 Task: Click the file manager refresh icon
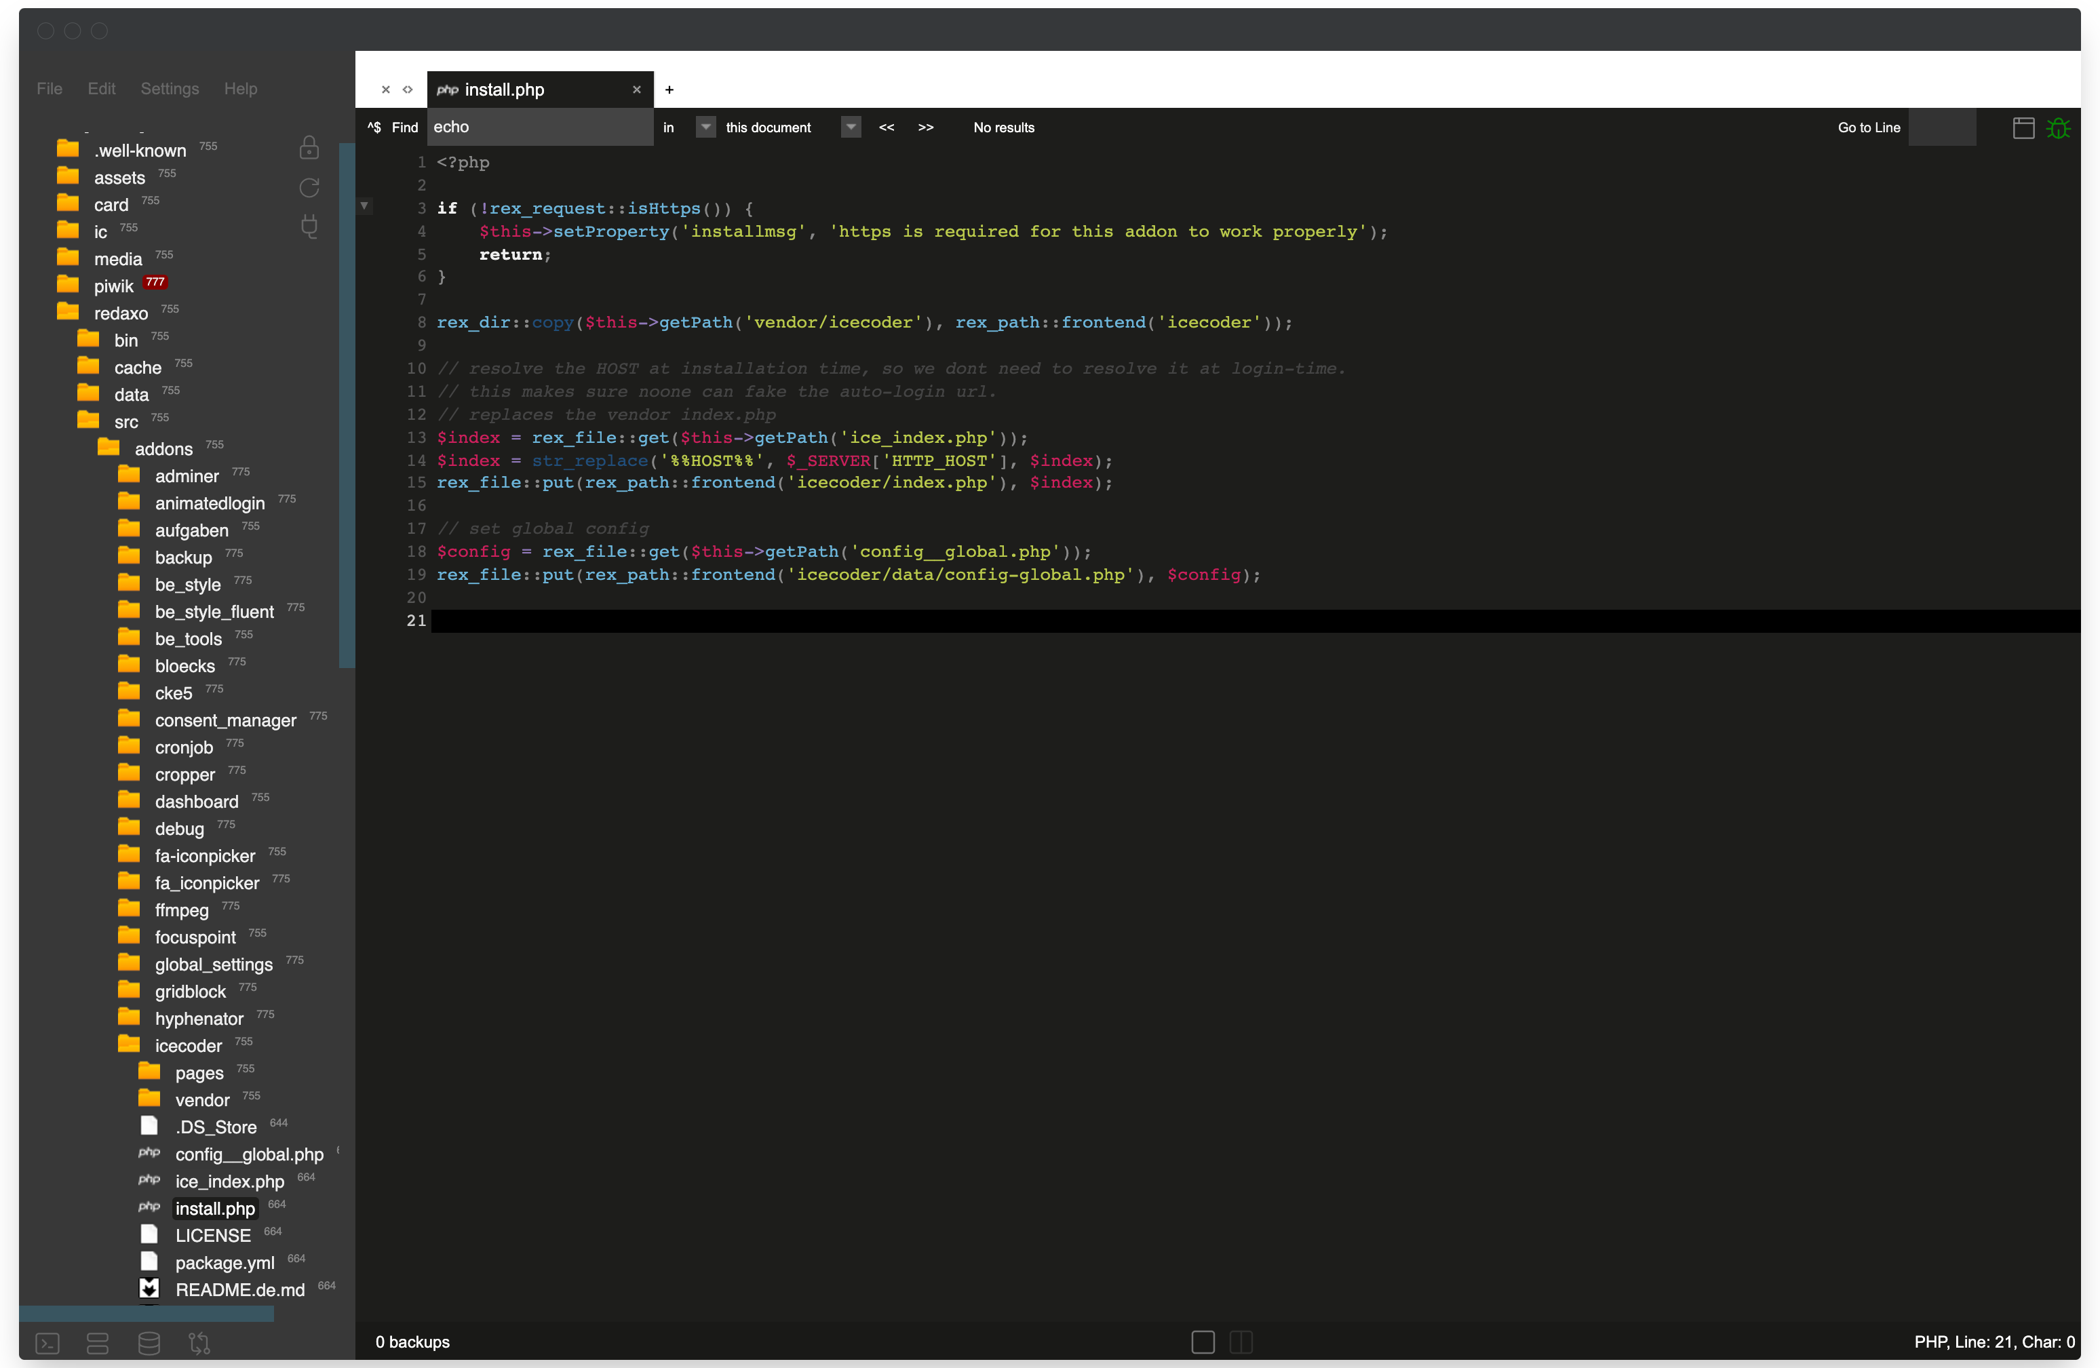[309, 188]
